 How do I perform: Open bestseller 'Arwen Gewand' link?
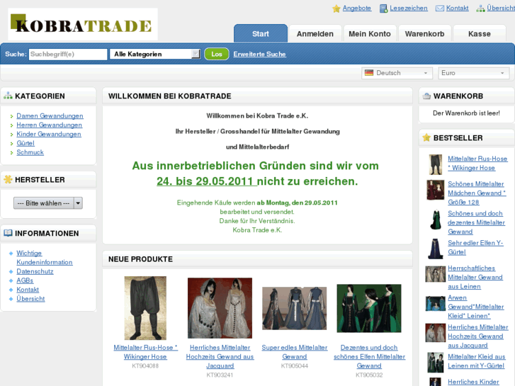pos(476,307)
